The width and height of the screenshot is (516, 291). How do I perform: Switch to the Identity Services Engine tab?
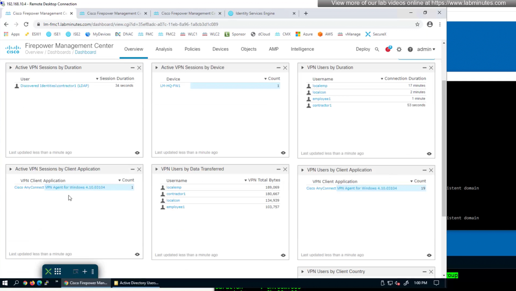(x=255, y=13)
